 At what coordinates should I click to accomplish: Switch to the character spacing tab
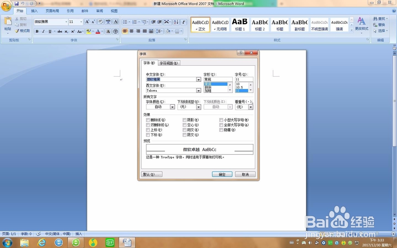tap(169, 63)
